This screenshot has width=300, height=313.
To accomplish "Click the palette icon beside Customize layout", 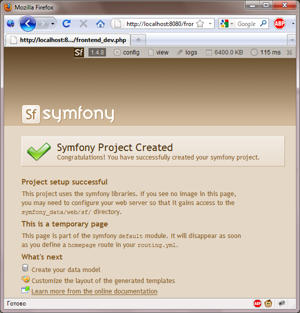I will pyautogui.click(x=25, y=279).
